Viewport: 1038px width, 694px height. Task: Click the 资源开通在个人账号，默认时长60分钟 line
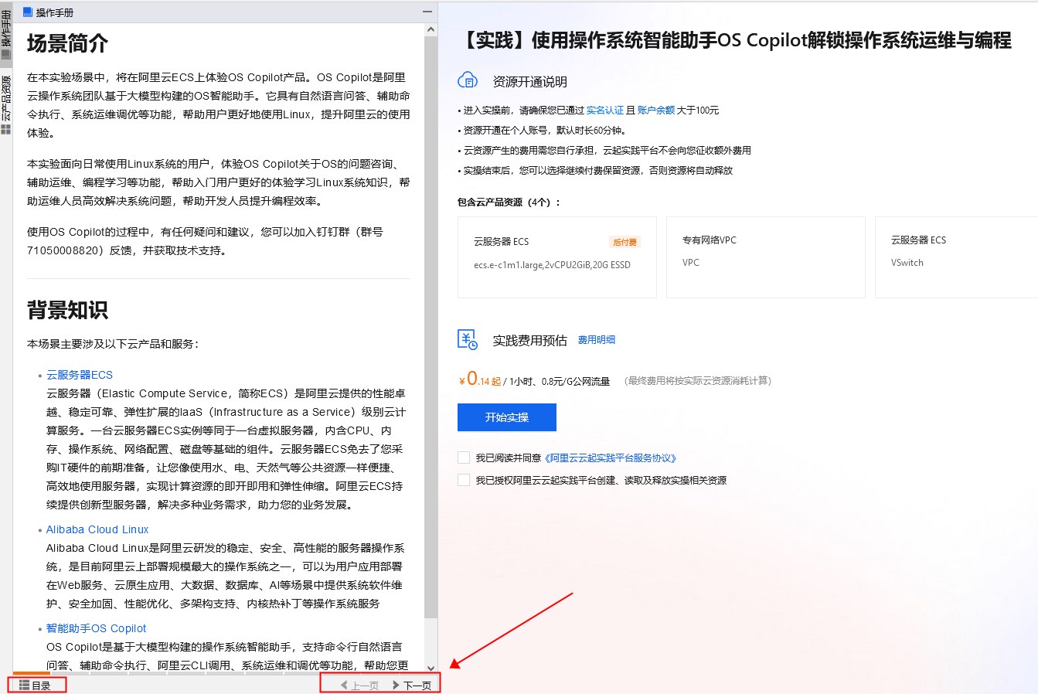coord(545,131)
